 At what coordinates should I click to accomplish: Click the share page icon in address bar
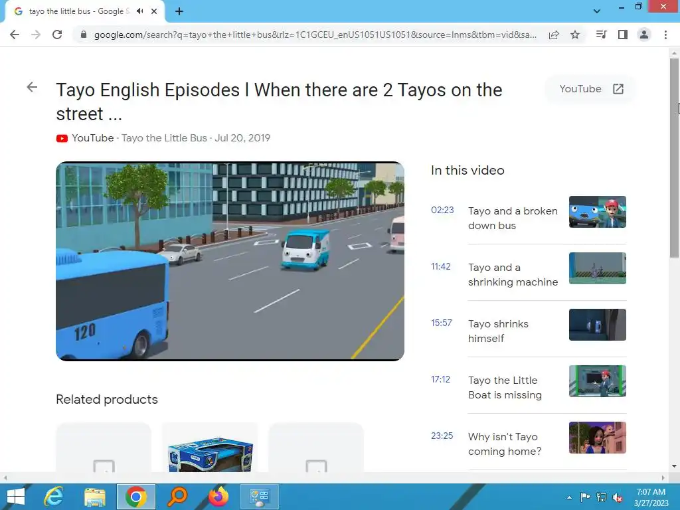(x=554, y=35)
